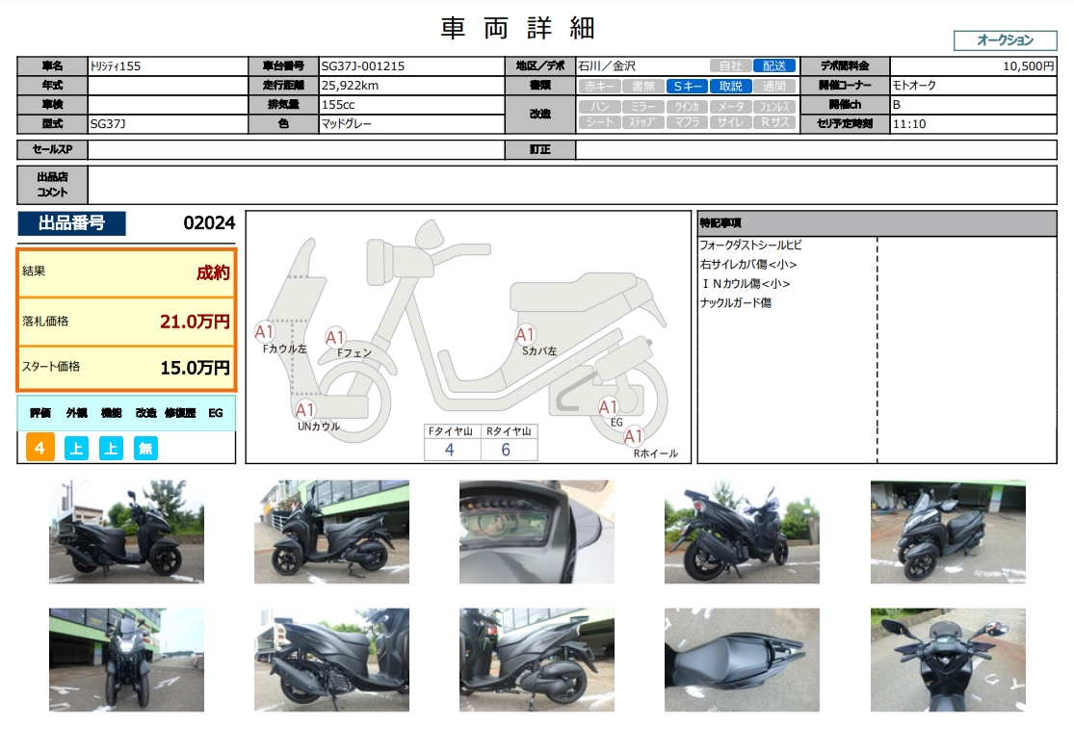Click the 出品番号 header label
This screenshot has width=1074, height=750.
pos(71,223)
